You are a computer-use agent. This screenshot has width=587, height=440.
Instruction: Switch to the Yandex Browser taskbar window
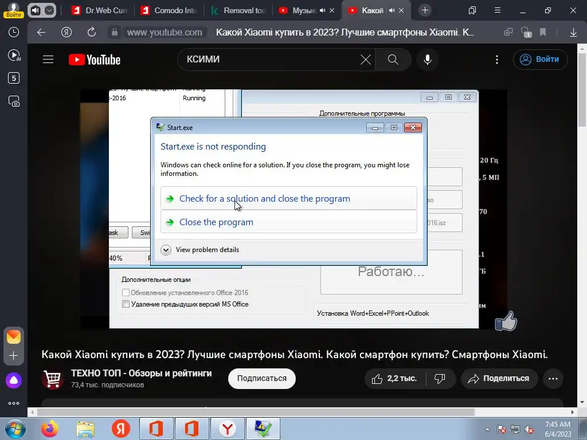point(228,429)
